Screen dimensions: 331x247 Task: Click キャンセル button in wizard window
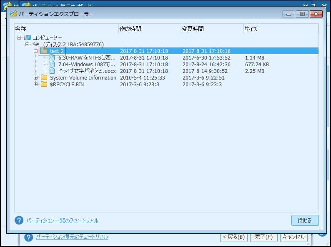[x=293, y=237]
